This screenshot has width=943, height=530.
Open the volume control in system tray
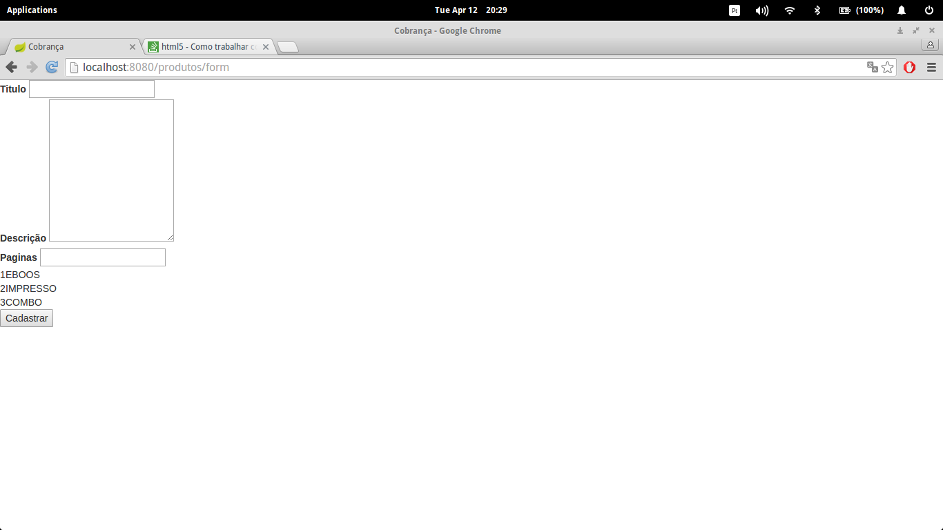coord(762,10)
